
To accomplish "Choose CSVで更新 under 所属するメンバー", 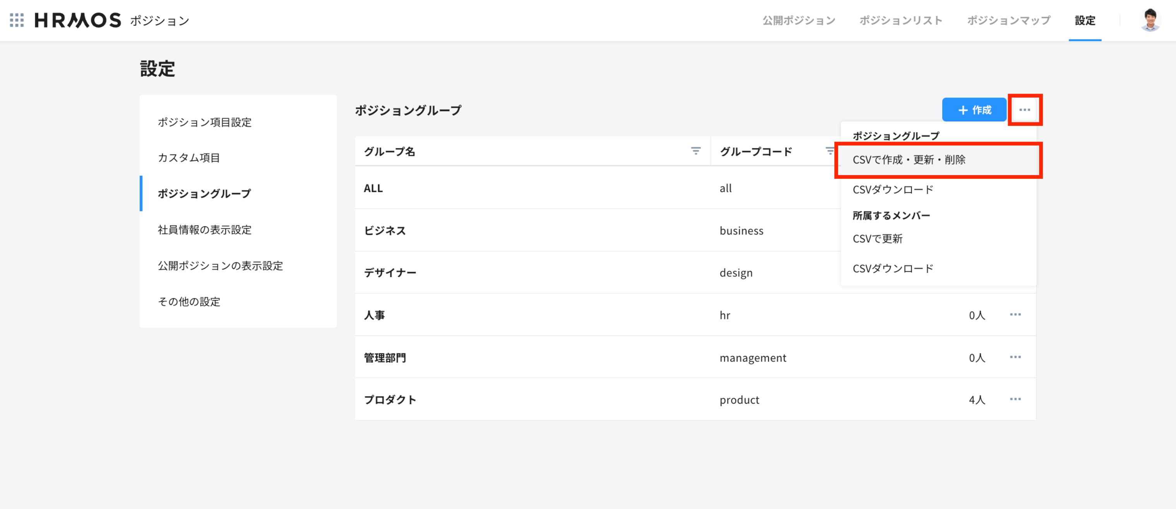I will (x=877, y=239).
